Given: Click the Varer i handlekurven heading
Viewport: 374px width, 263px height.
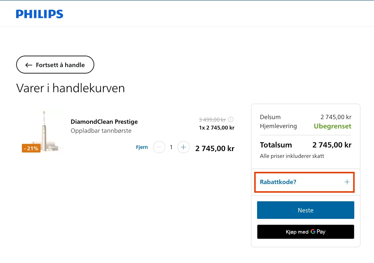Looking at the screenshot, I should (x=70, y=88).
